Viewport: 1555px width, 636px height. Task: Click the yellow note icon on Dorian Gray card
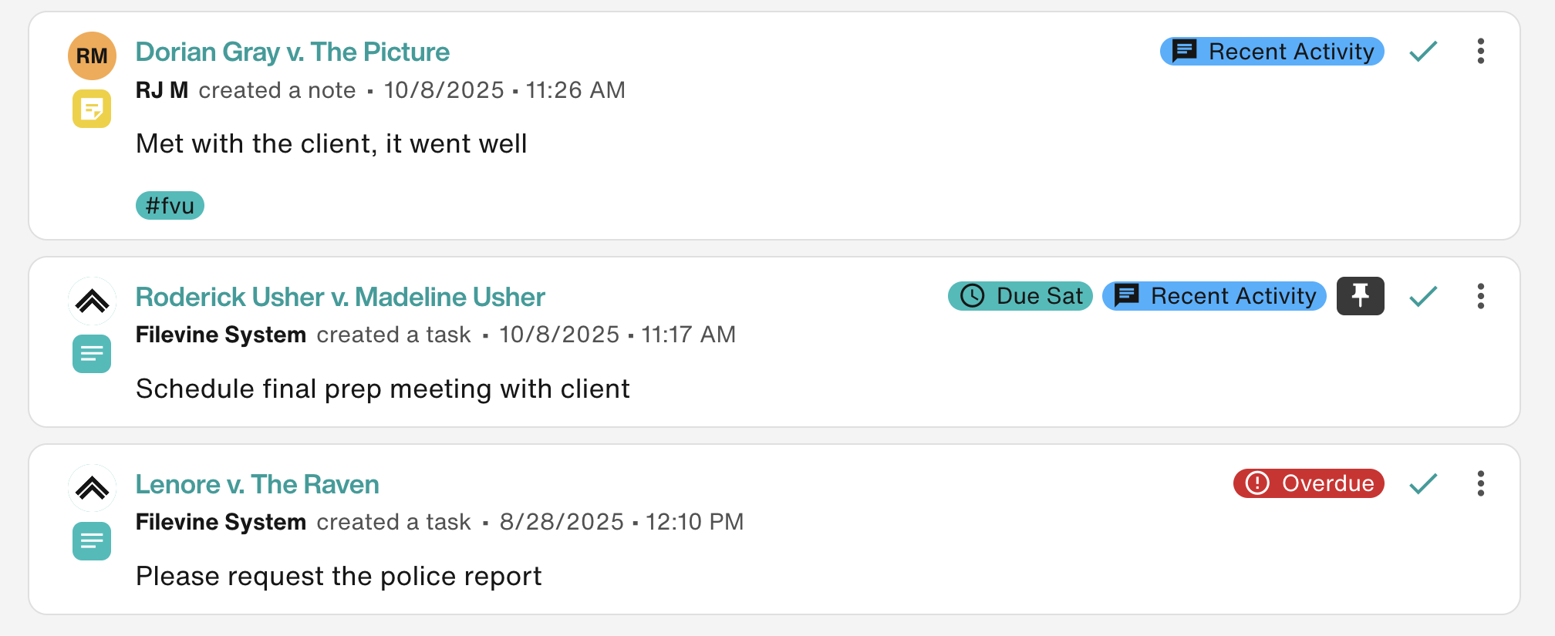(x=92, y=109)
